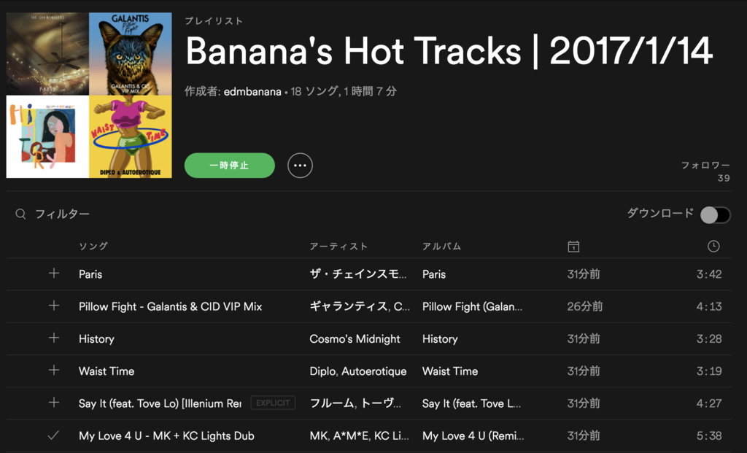
Task: Open Cosmo's Midnight artist link
Action: [355, 338]
